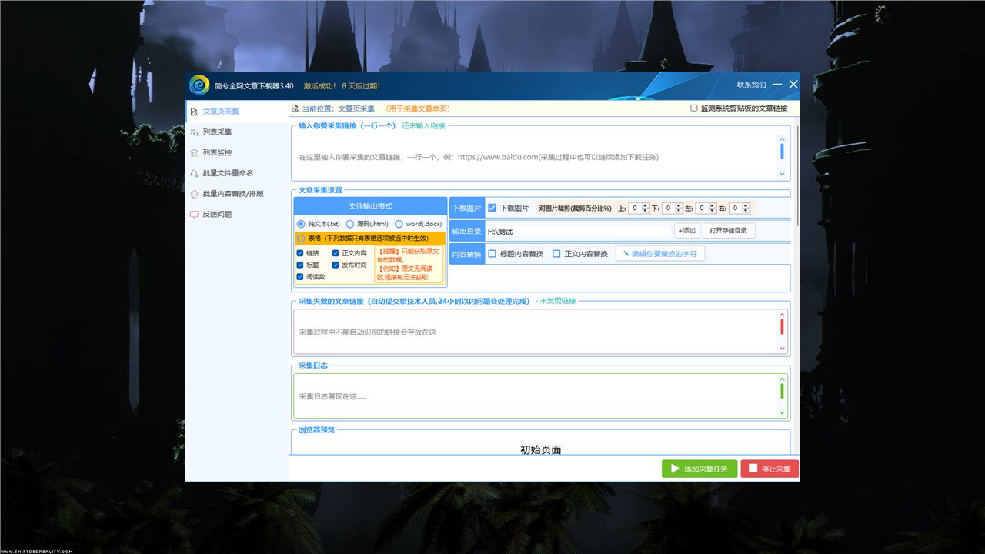Open the 反馈问题 sidebar entry

click(236, 215)
